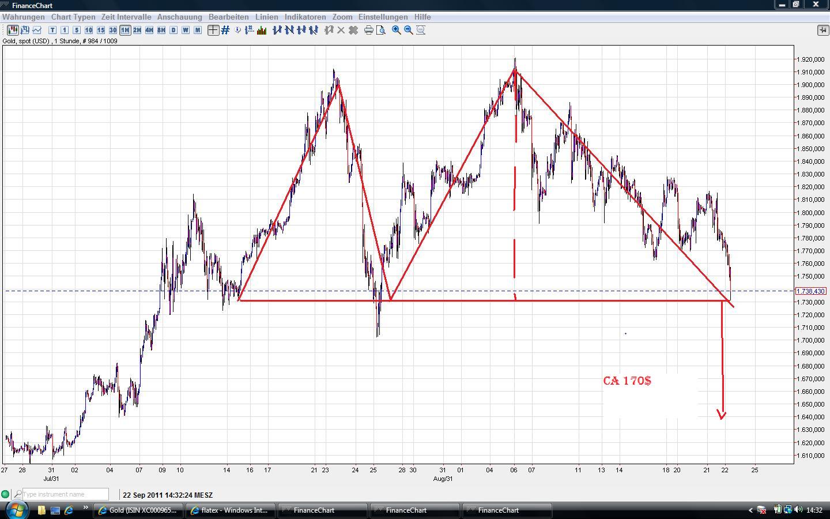This screenshot has width=830, height=519.
Task: Switch to the third FinanceChart taskbar button
Action: coord(507,510)
